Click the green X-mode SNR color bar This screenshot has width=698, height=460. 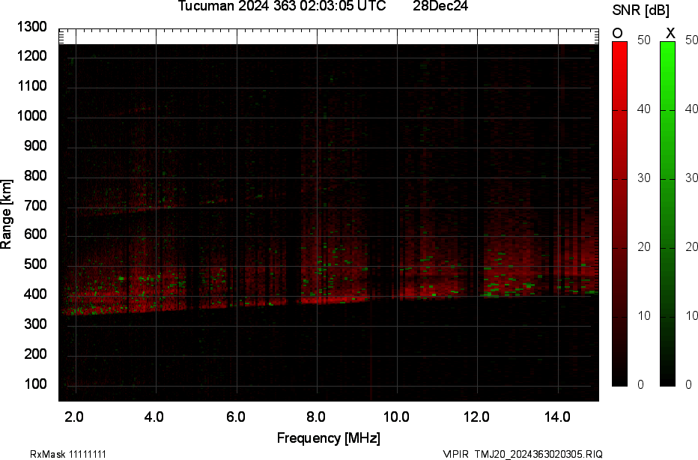coord(668,213)
